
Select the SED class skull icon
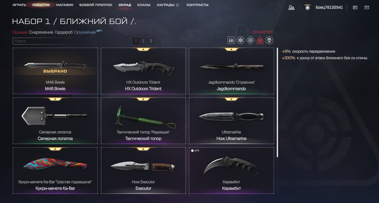tap(269, 40)
